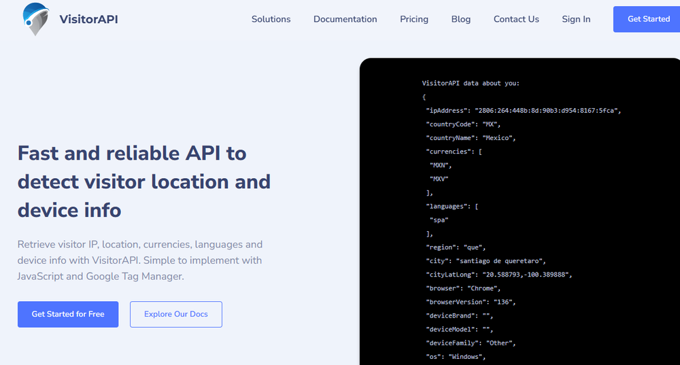The image size is (680, 365).
Task: Click the "cityLatLong" coordinates line
Action: pos(498,275)
